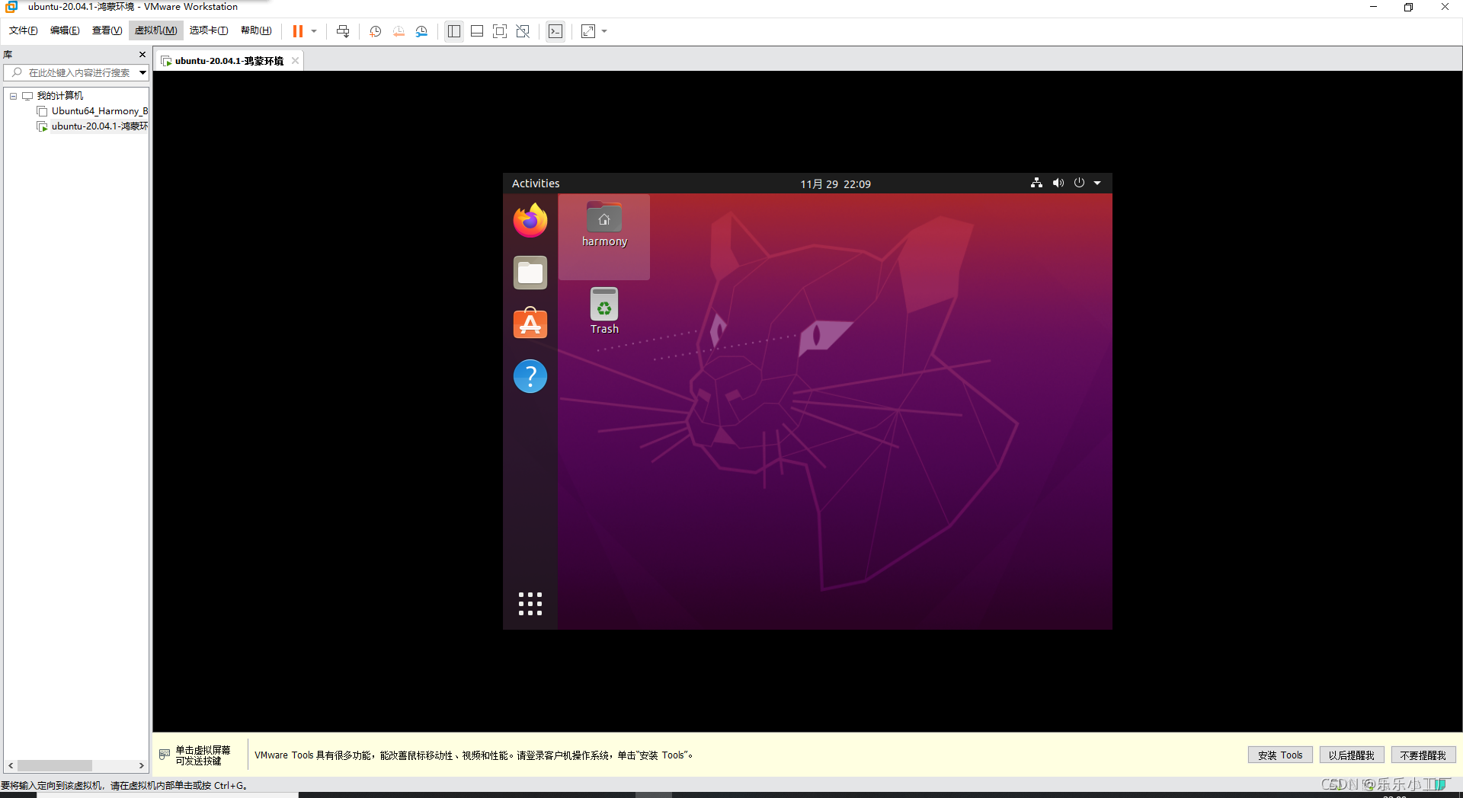
Task: Open the clock showing 11月 29 22:09
Action: pos(835,184)
